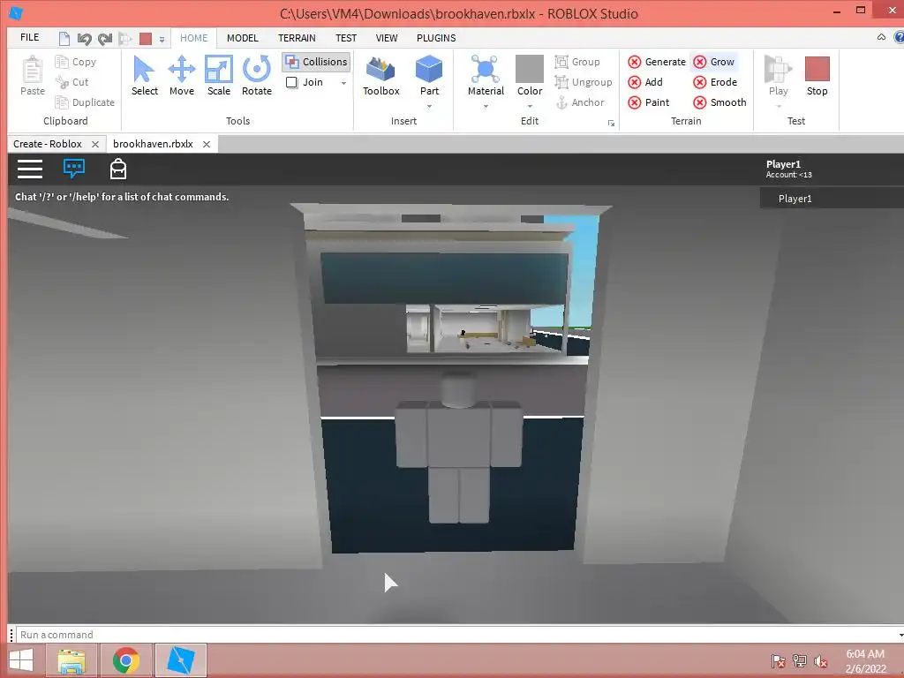This screenshot has height=678, width=904.
Task: Choose the Scale tool
Action: click(x=219, y=76)
